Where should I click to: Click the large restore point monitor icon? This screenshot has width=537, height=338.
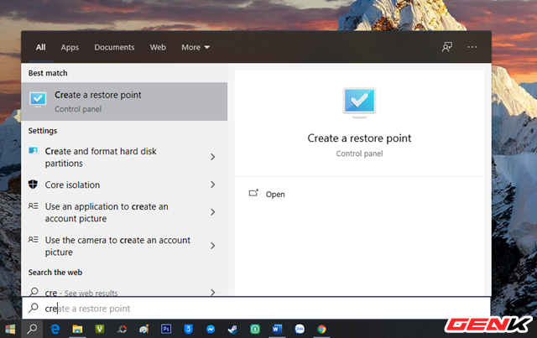(359, 102)
